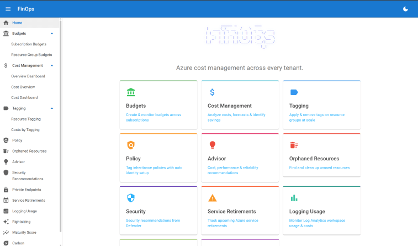Open Subscription Budgets in sidebar
This screenshot has width=418, height=246.
click(x=29, y=44)
